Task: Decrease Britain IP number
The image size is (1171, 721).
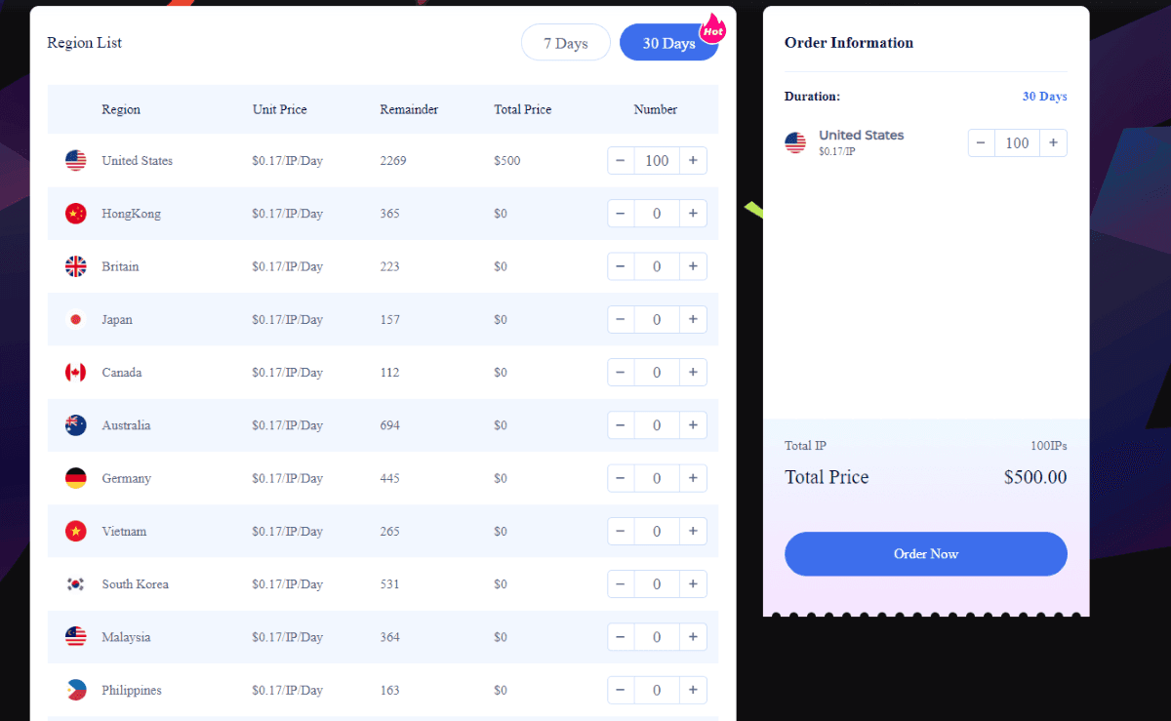Action: pyautogui.click(x=621, y=266)
